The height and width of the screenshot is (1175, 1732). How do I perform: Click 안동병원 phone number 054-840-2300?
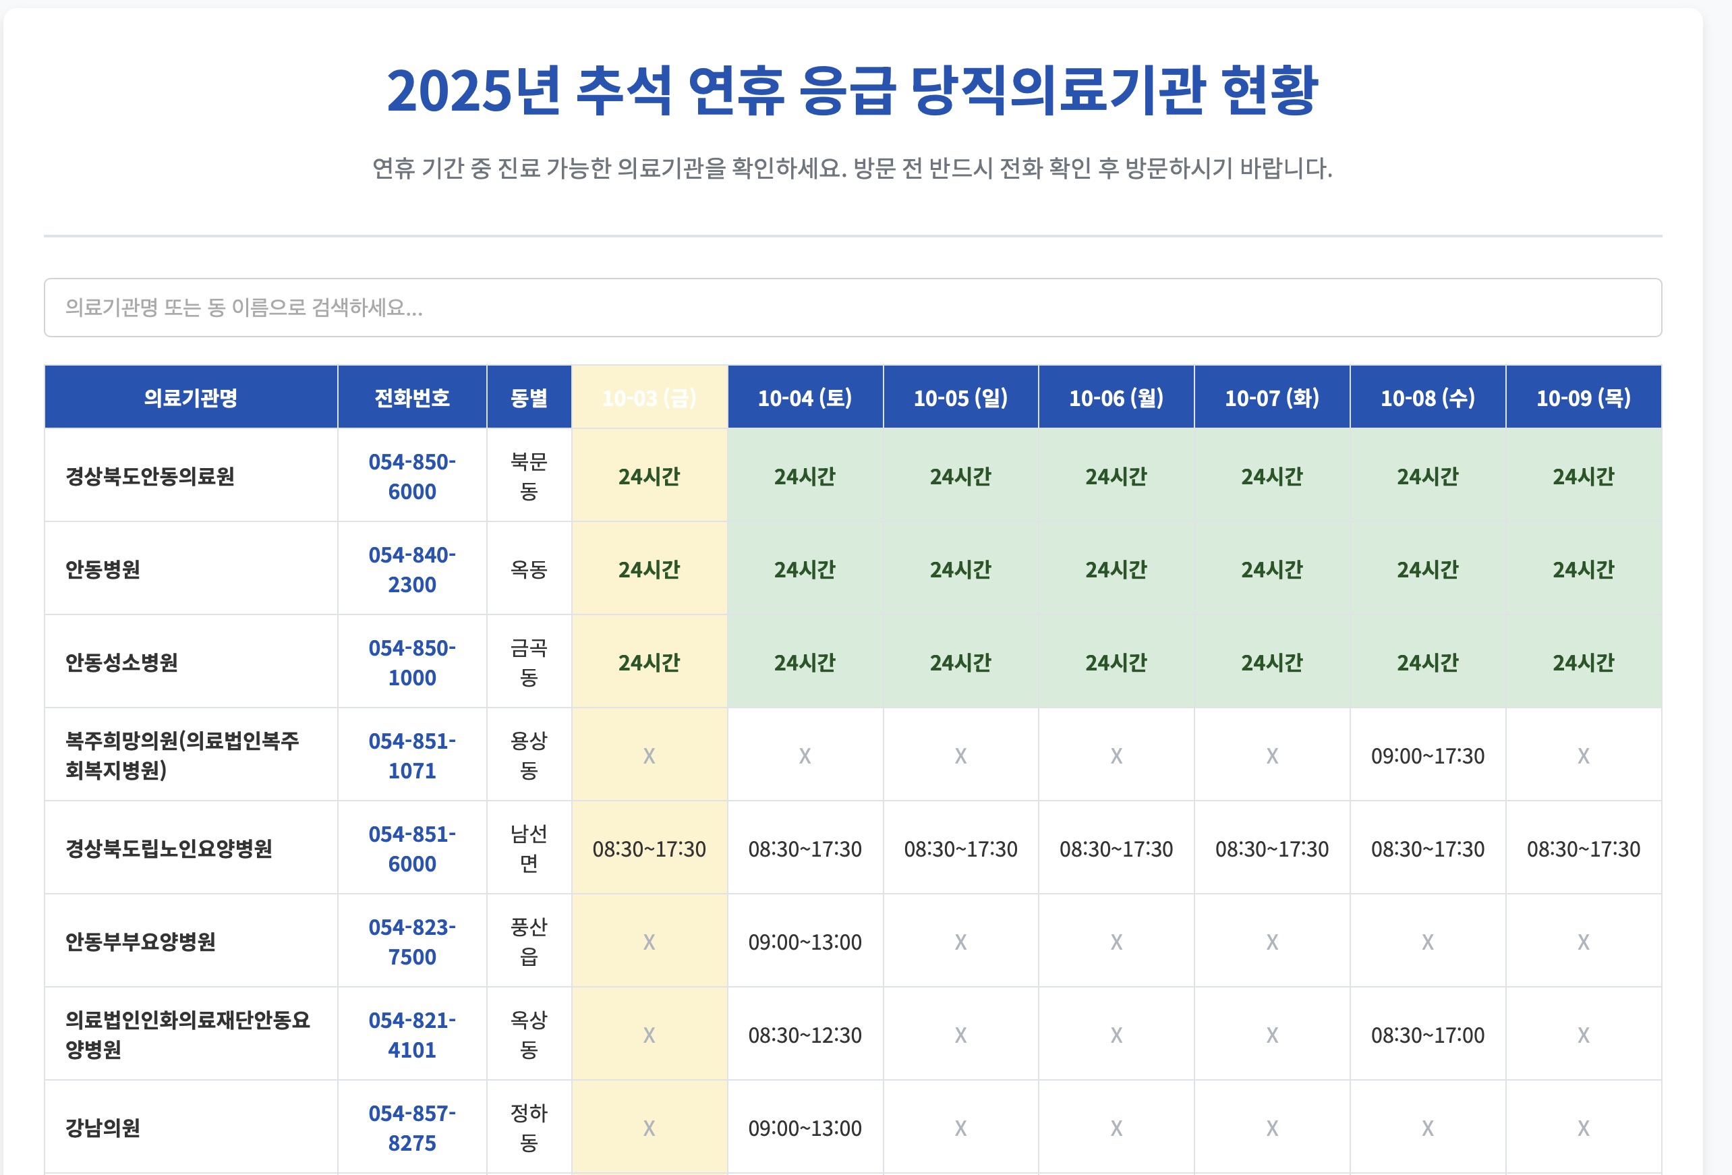(x=411, y=569)
